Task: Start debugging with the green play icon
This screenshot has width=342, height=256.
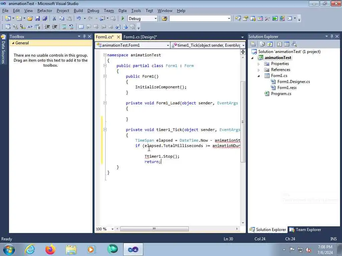Action: tap(123, 19)
